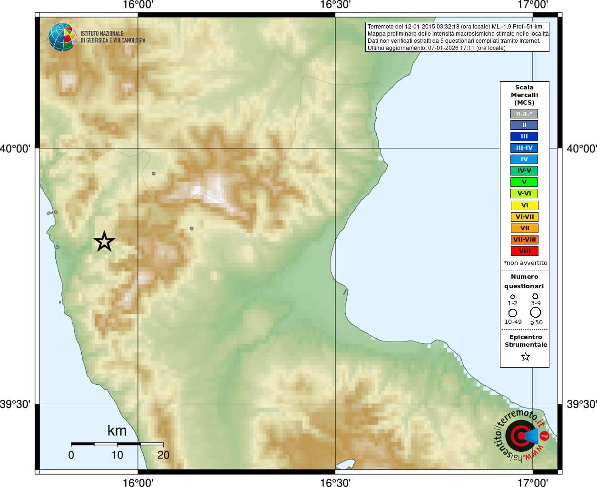The image size is (597, 487).
Task: Click the Dati non verificati line
Action: (x=454, y=41)
